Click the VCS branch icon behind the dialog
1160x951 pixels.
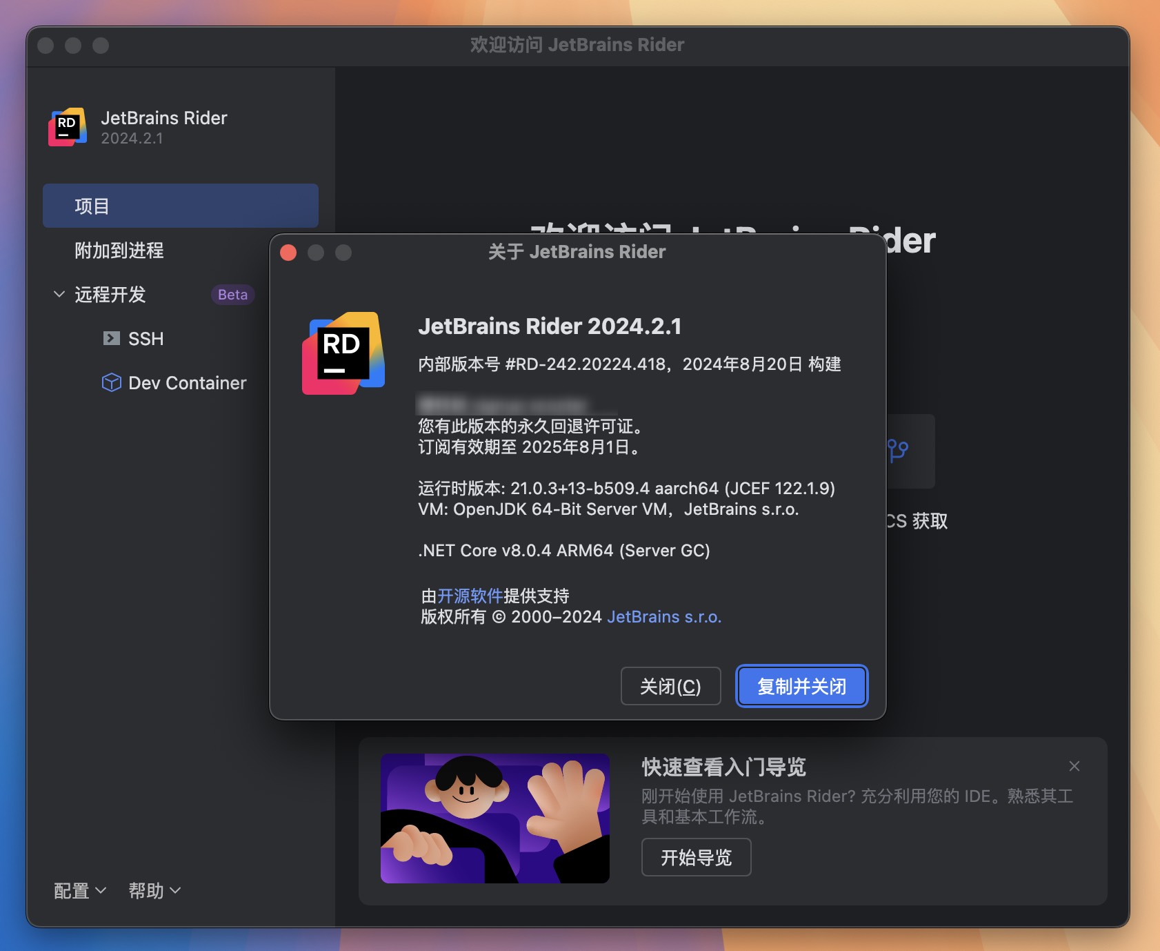point(898,451)
